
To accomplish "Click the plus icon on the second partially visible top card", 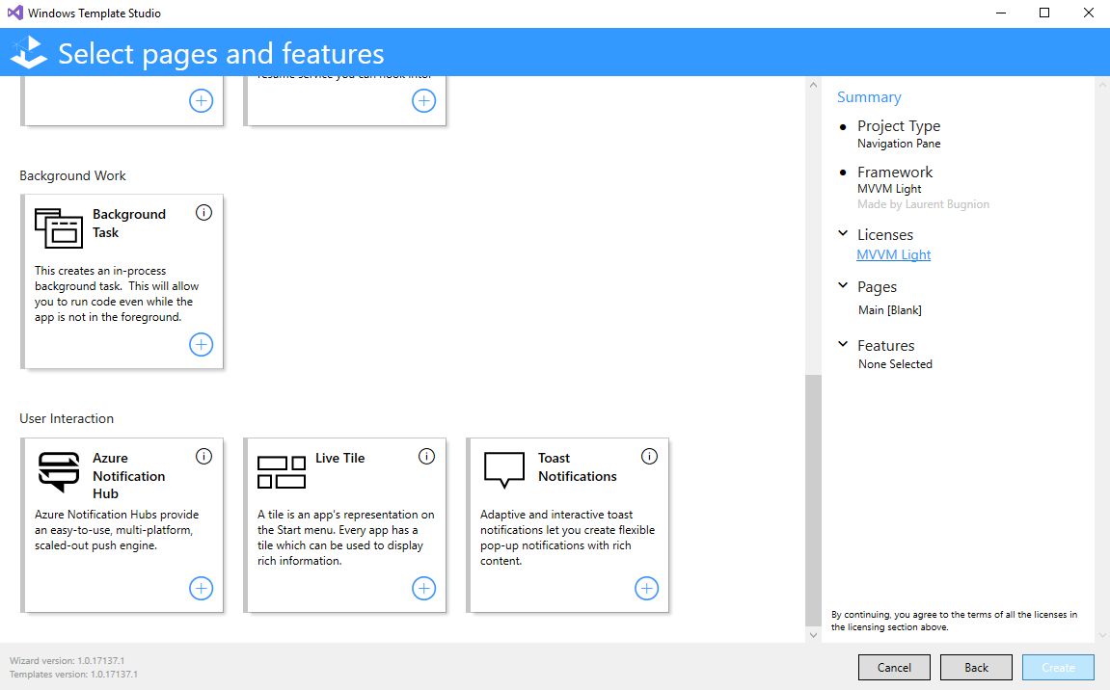I will click(x=424, y=100).
